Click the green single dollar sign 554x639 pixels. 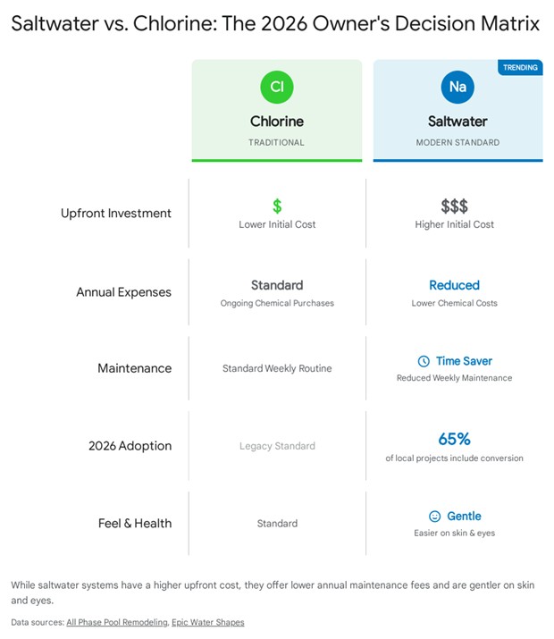[277, 206]
